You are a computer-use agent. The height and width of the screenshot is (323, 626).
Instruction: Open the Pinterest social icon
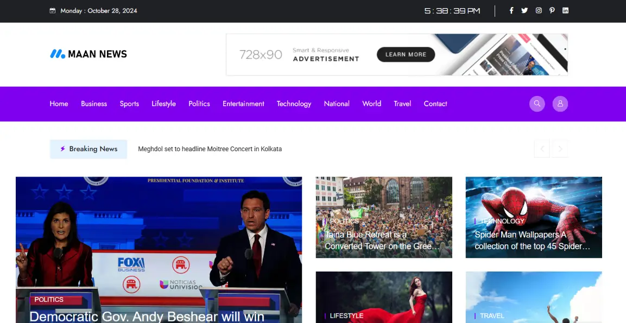[552, 11]
